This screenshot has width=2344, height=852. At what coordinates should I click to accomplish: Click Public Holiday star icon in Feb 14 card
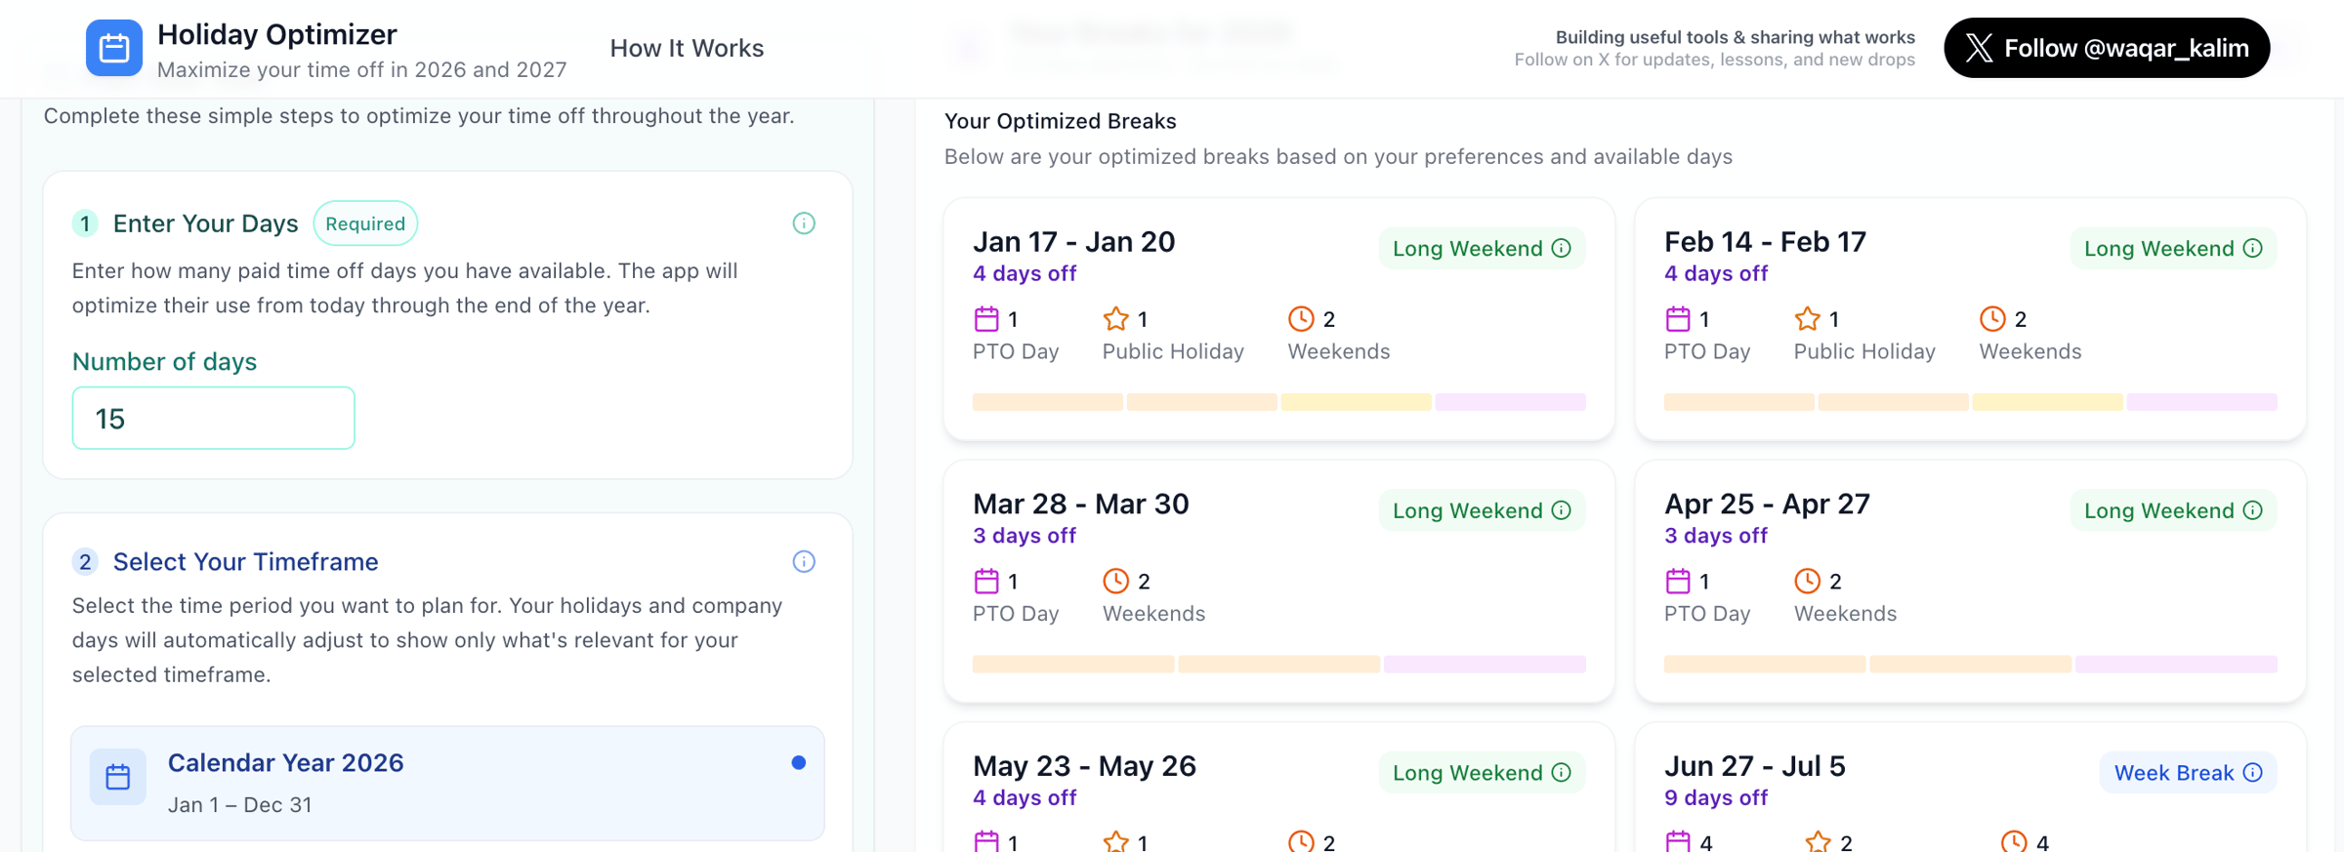[1807, 319]
